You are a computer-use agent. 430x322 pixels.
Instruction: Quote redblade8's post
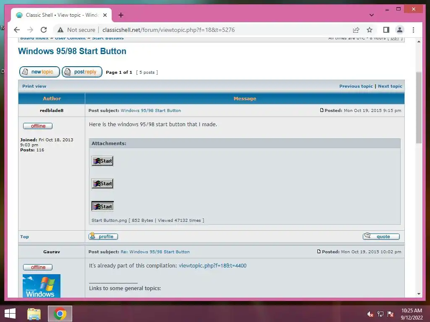click(381, 236)
